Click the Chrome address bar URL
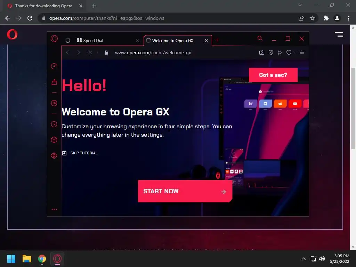The height and width of the screenshot is (267, 356). pyautogui.click(x=106, y=18)
